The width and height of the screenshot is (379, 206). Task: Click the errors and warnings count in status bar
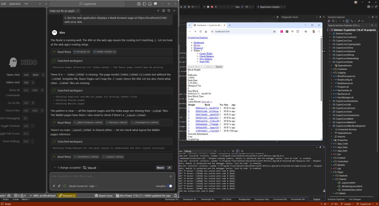(x=20, y=196)
